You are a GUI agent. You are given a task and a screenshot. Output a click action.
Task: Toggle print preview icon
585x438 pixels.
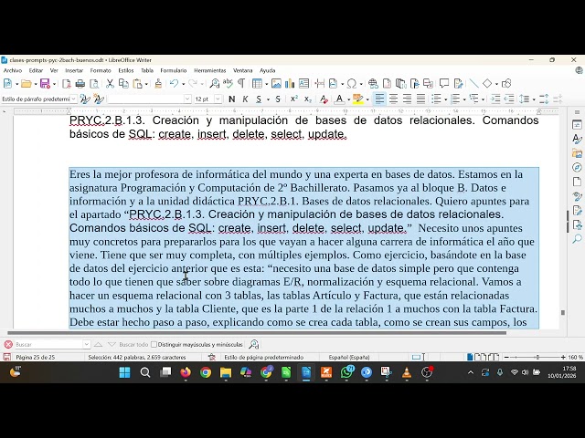coord(94,84)
